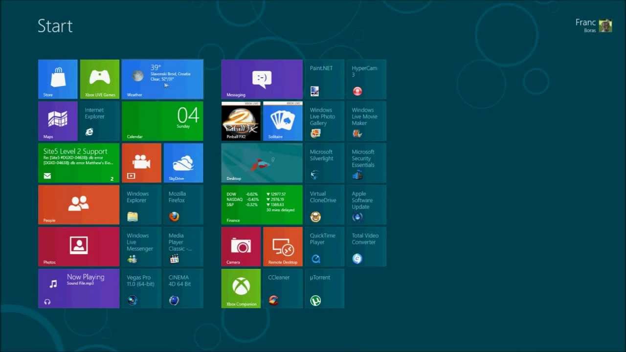The image size is (626, 352).
Task: Launch the Xbox LIVE Games tile
Action: coord(100,79)
